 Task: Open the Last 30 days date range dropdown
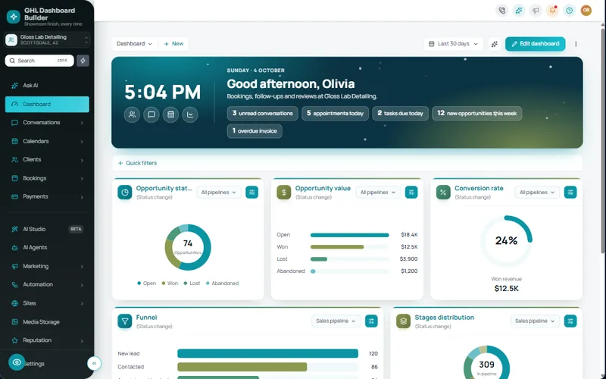[x=453, y=44]
